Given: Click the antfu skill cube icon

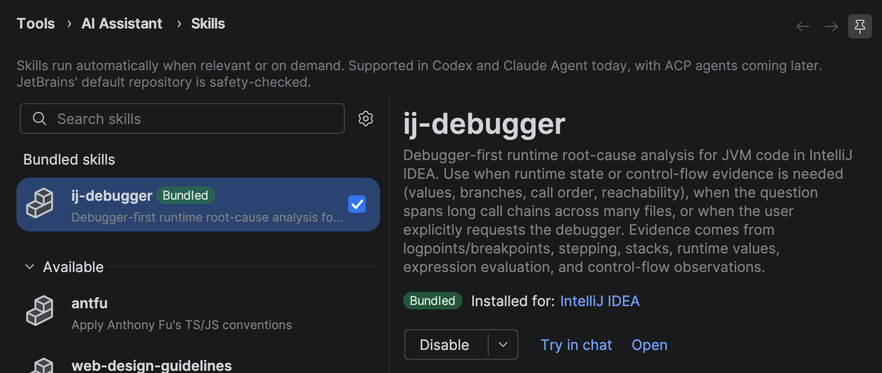Looking at the screenshot, I should click(x=40, y=310).
